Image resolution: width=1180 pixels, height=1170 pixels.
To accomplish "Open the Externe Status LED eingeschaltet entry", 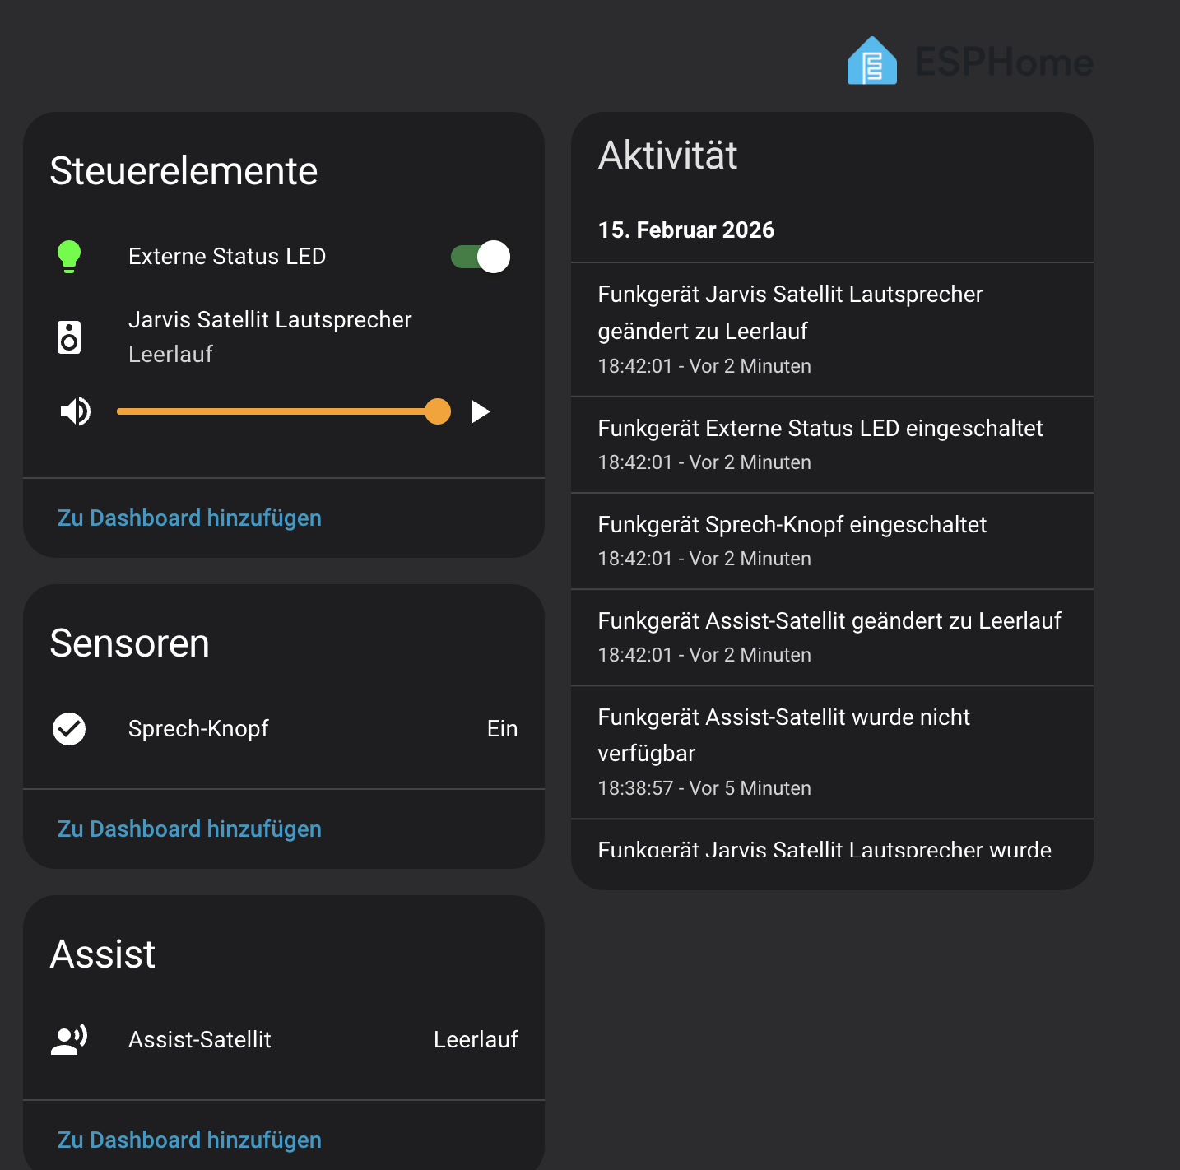I will 820,429.
